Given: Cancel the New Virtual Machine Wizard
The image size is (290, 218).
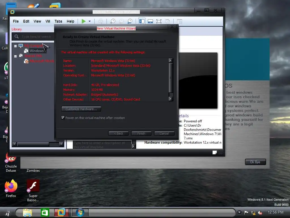Looking at the screenshot, I should pyautogui.click(x=164, y=133).
